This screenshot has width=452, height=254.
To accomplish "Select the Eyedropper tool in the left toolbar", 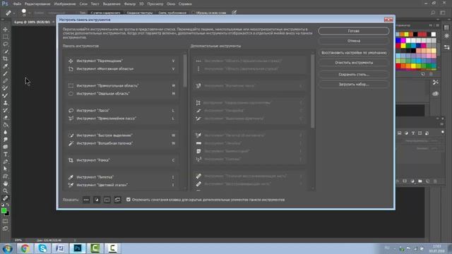I will coord(6,66).
